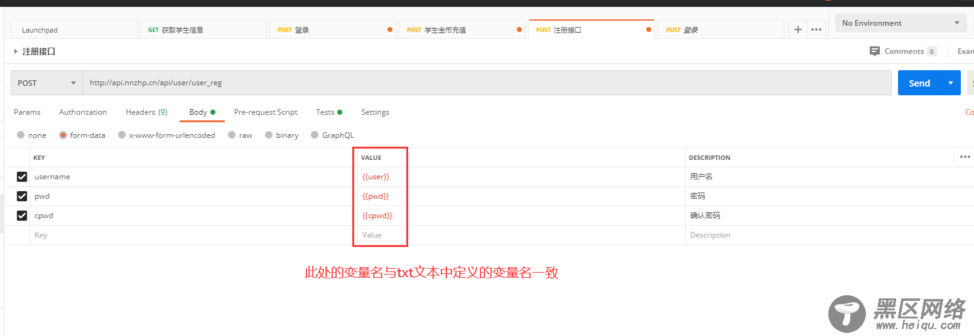Open the POST method dropdown
Screen dimensions: 974x336
click(x=46, y=83)
